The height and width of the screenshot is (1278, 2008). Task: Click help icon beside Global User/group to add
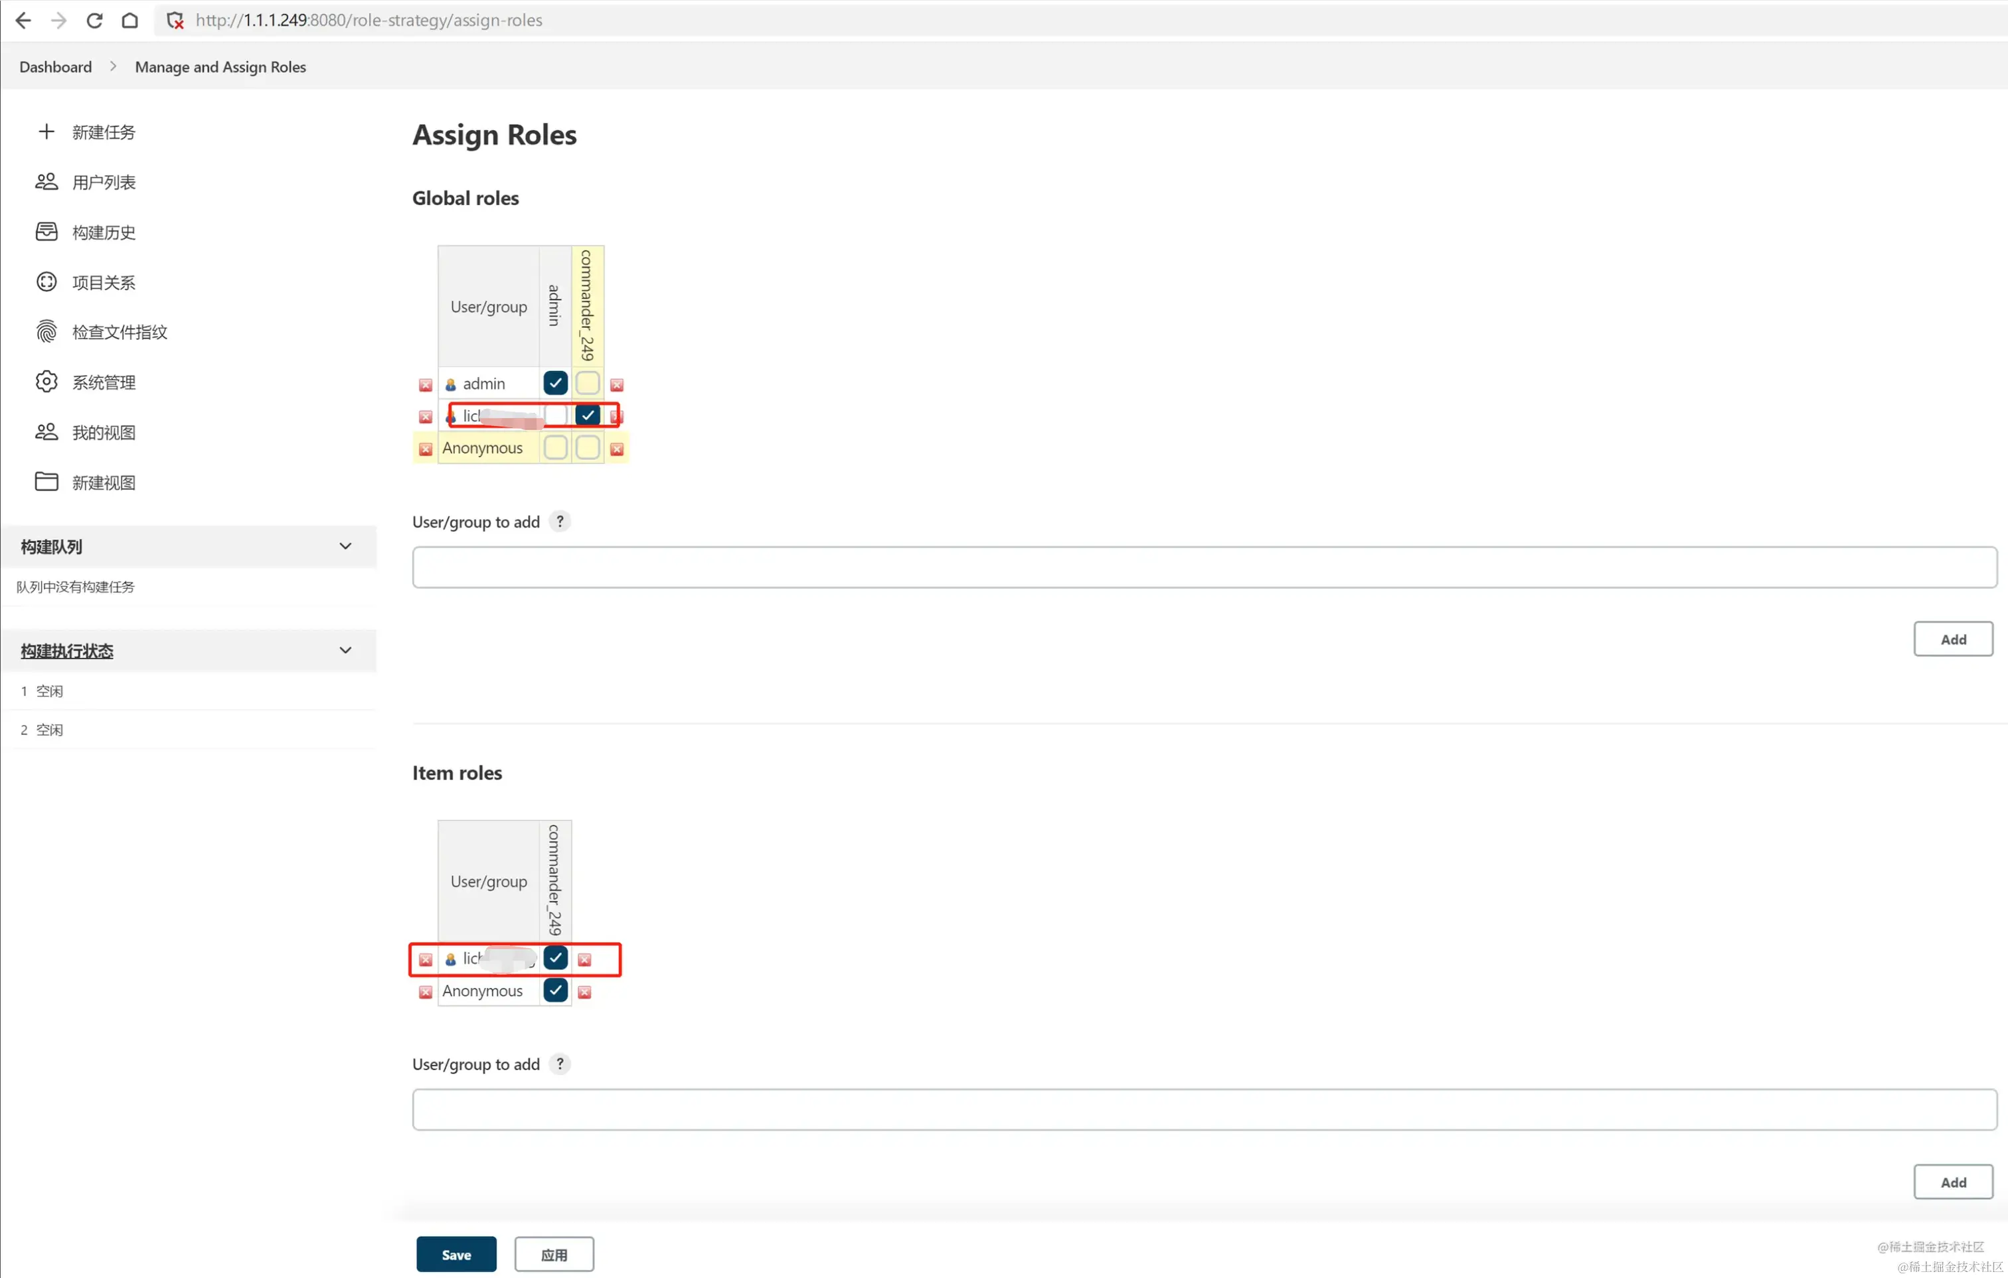[560, 522]
